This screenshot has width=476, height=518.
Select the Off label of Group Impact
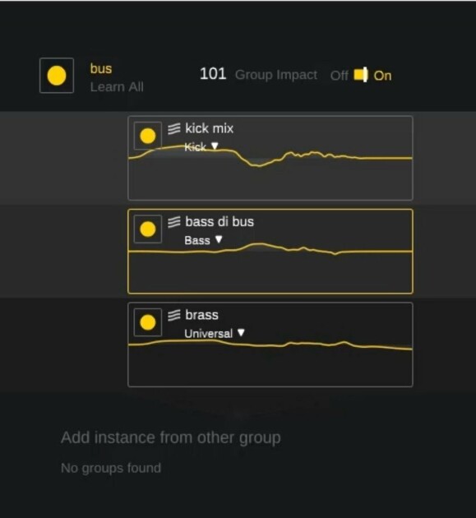(340, 76)
